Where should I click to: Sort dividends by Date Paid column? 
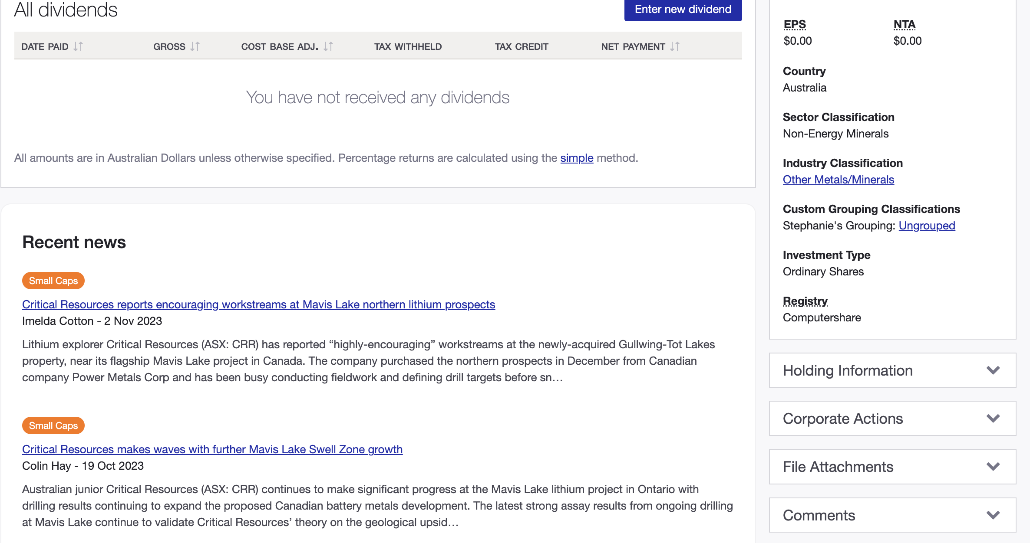pyautogui.click(x=52, y=46)
